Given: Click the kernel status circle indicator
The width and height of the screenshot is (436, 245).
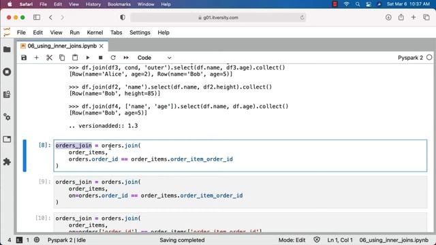Looking at the screenshot, I should click(429, 57).
